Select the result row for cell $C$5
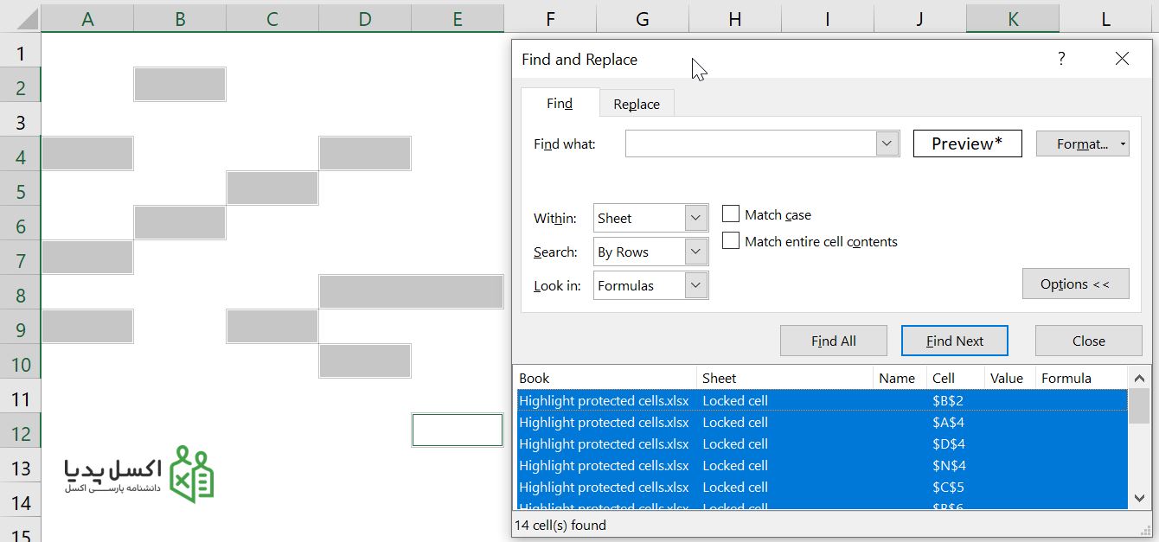 [x=822, y=487]
